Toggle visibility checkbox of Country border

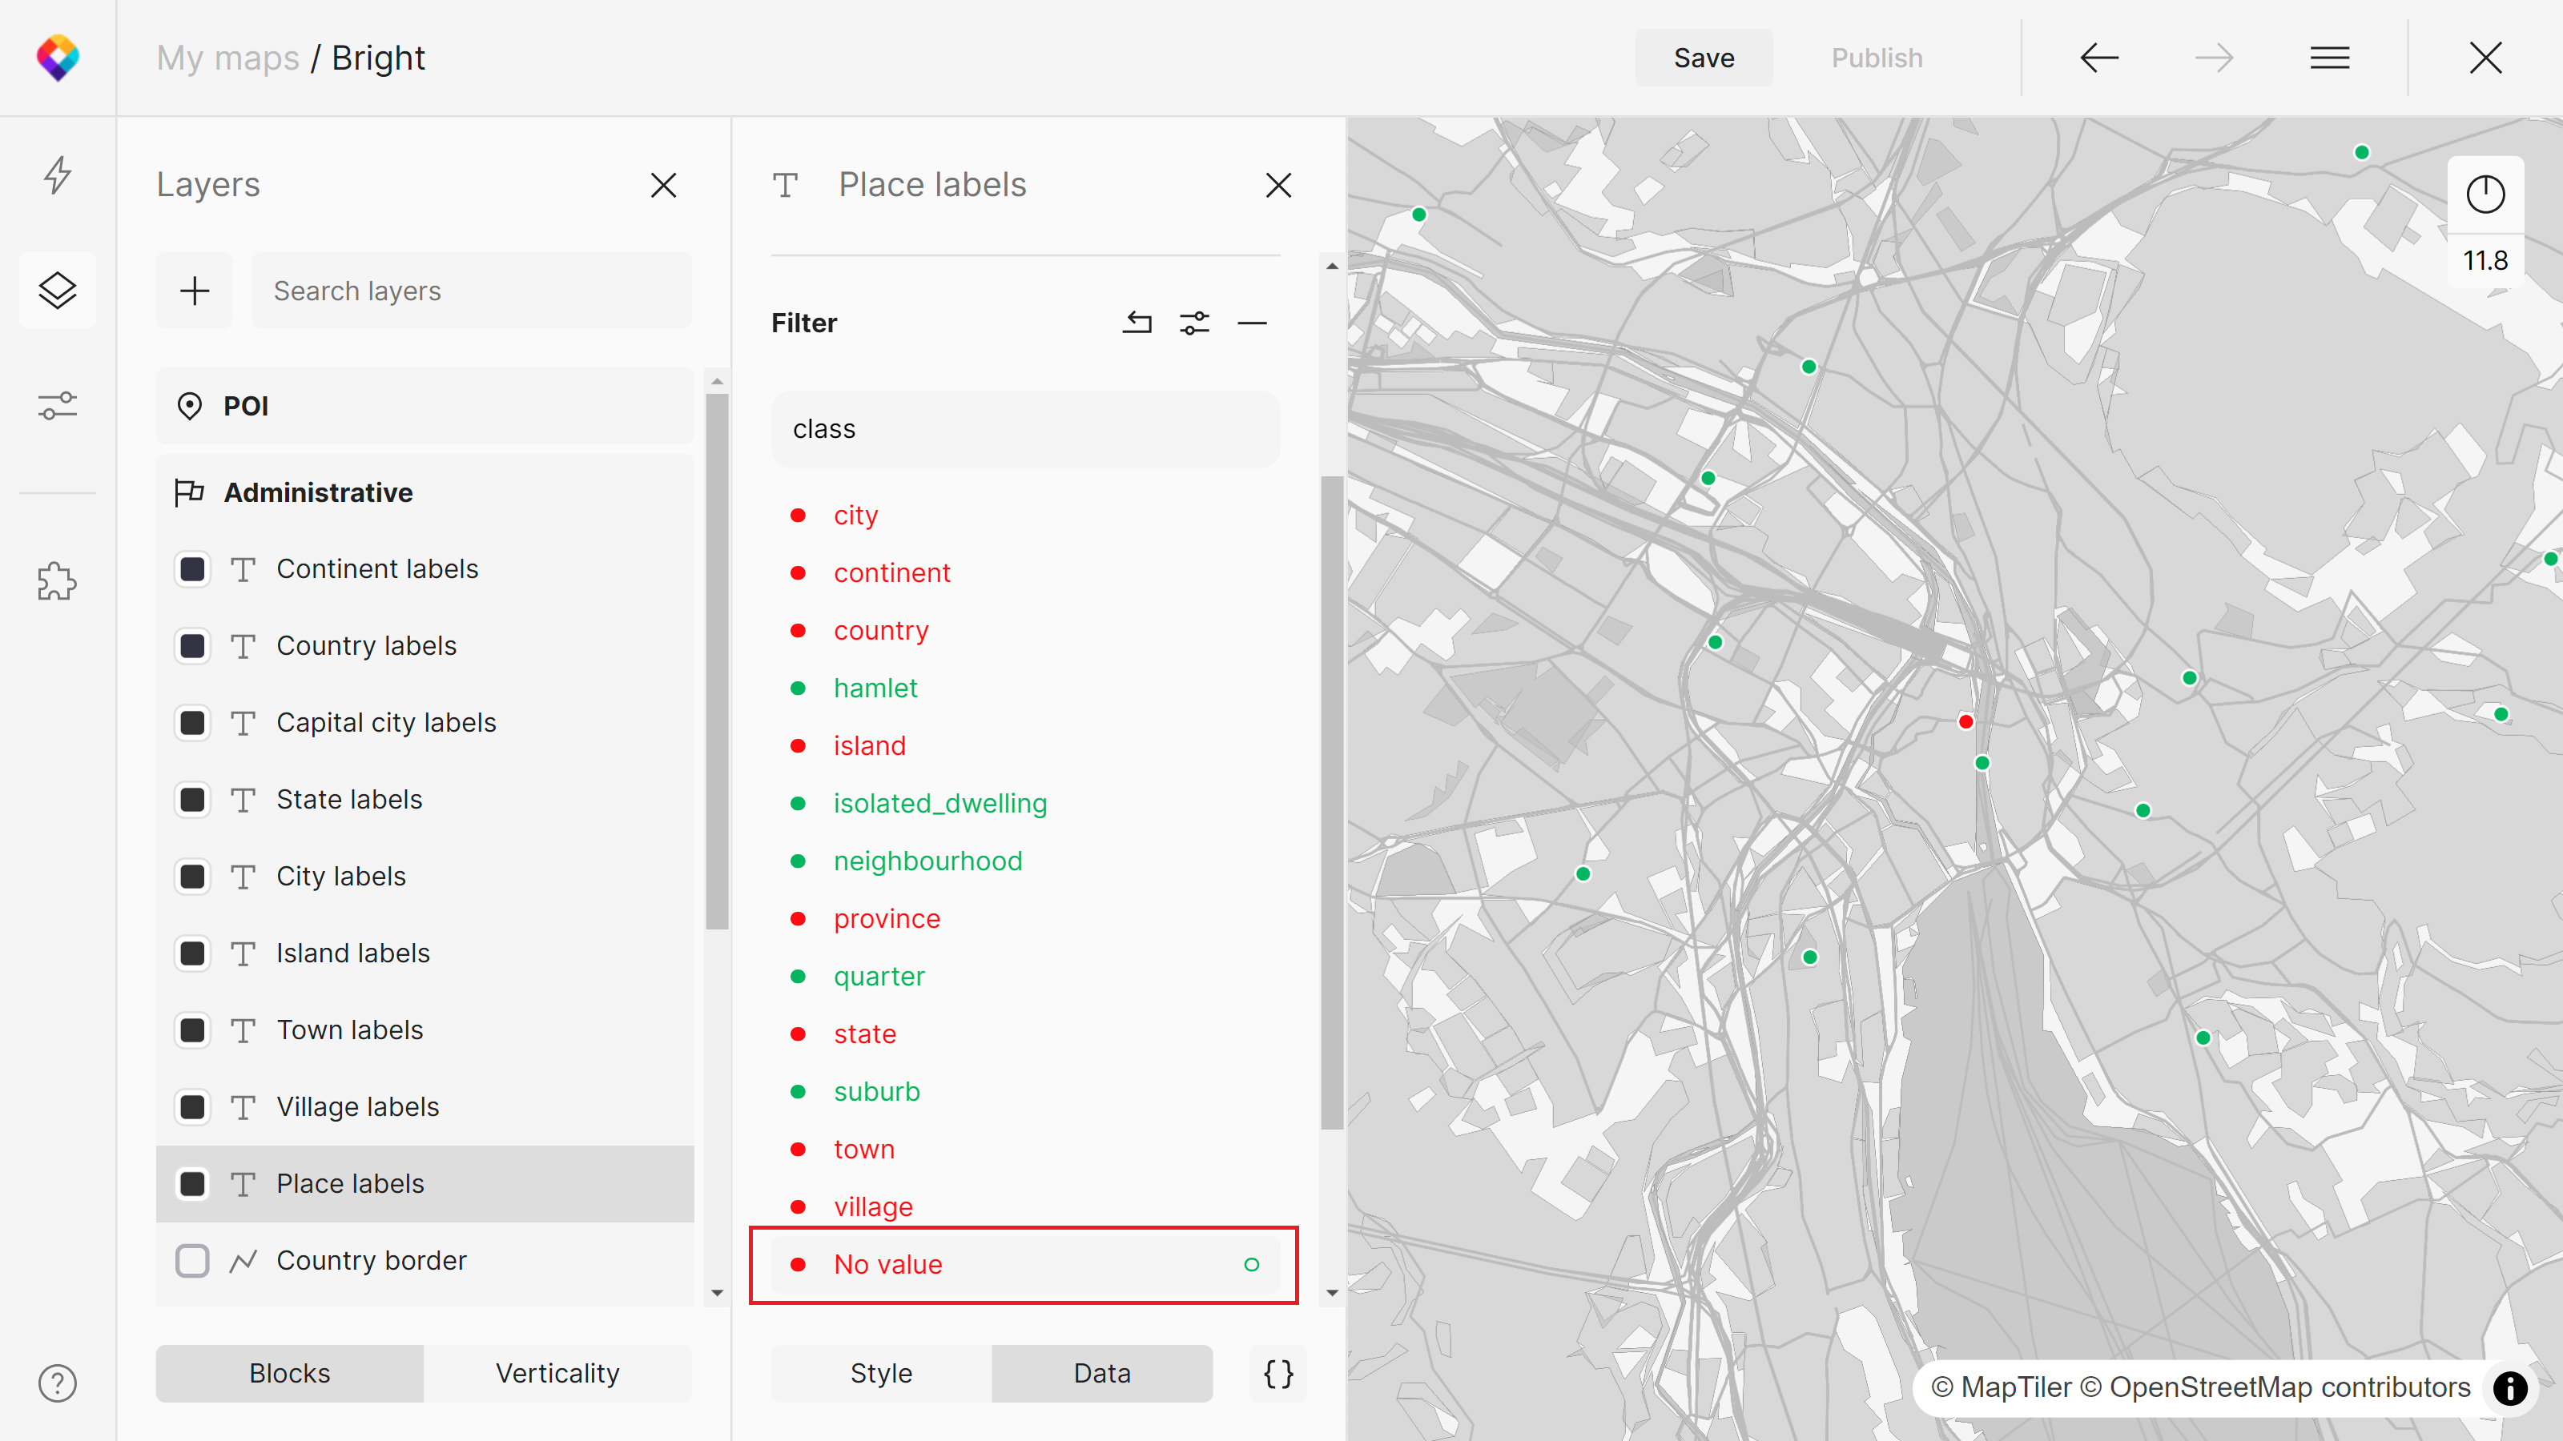click(192, 1260)
